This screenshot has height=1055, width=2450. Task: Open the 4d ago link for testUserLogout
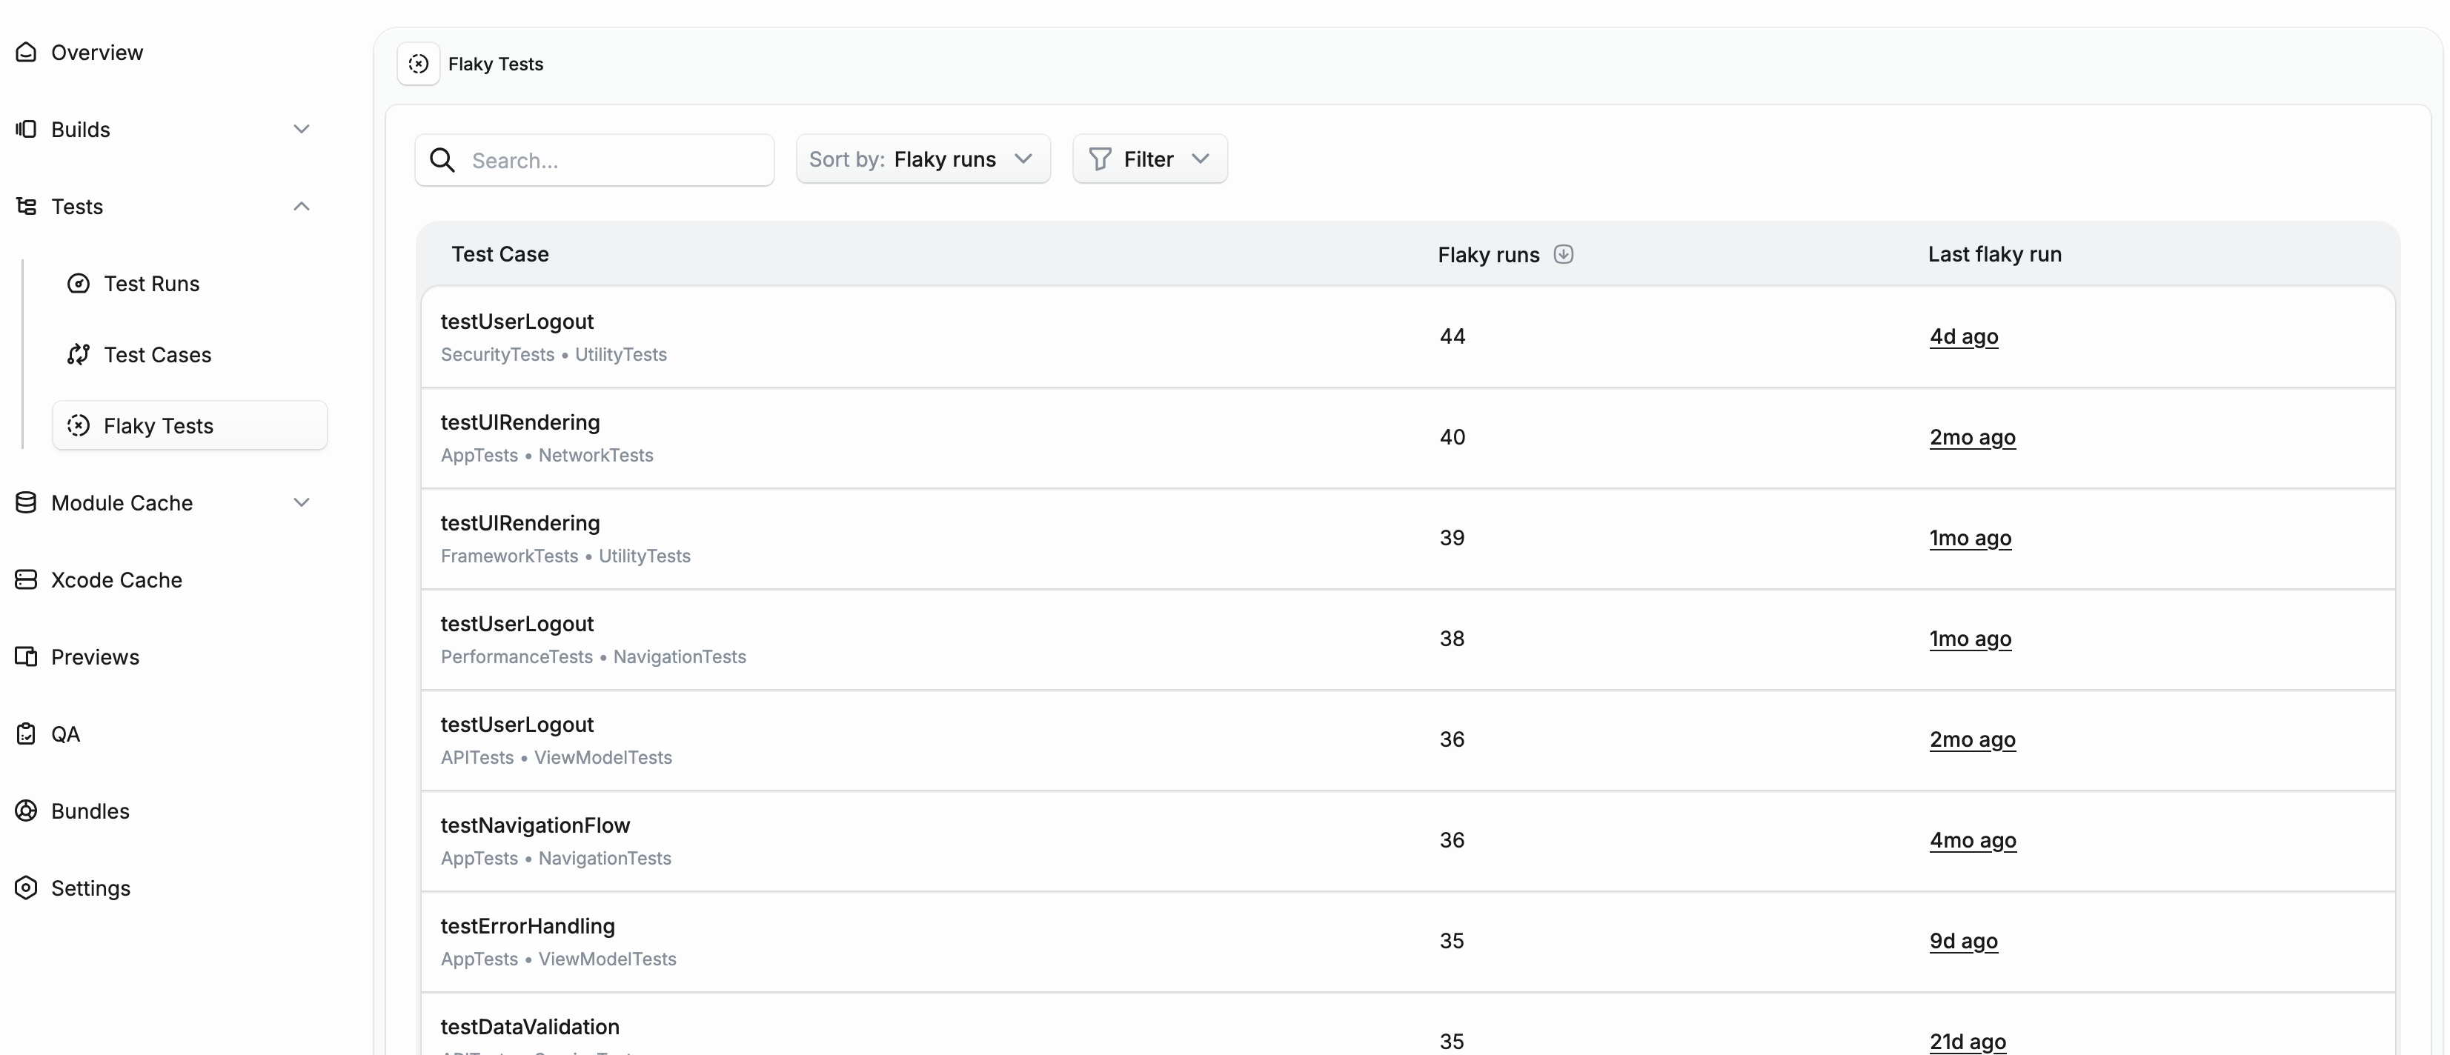point(1965,336)
